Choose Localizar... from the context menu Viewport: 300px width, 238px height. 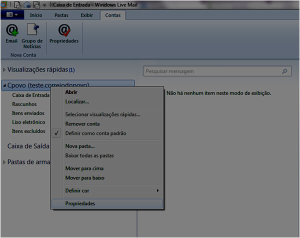click(x=107, y=101)
